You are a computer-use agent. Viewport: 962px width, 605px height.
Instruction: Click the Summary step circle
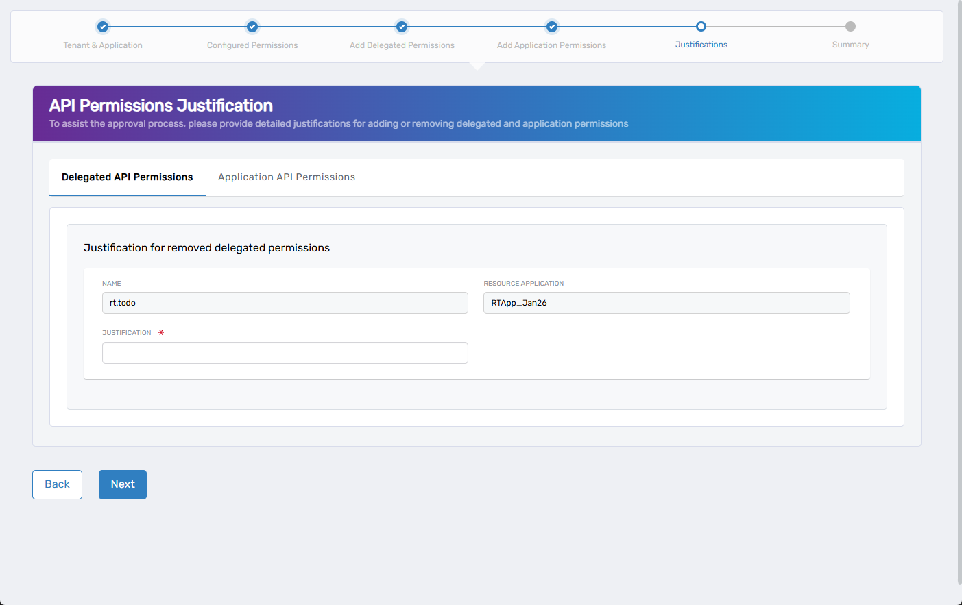pos(850,27)
